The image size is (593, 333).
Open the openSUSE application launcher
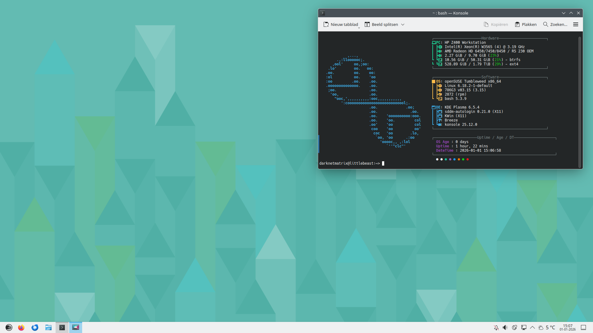(x=9, y=327)
